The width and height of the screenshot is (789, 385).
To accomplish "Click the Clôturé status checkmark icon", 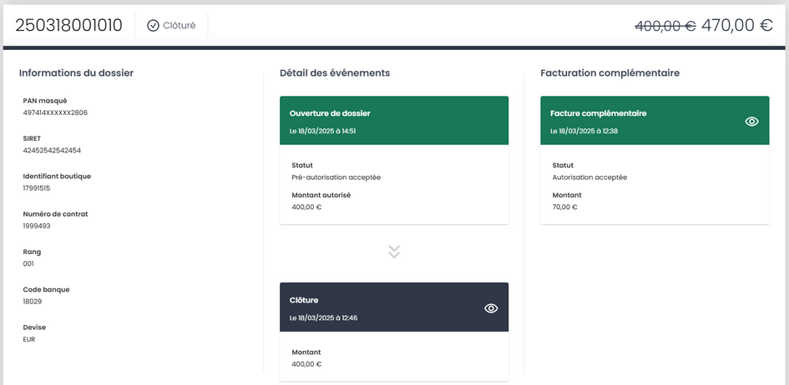I will coord(153,26).
